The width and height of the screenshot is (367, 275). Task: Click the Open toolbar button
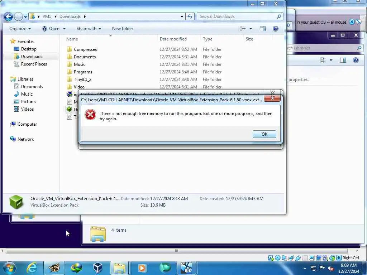tap(51, 29)
